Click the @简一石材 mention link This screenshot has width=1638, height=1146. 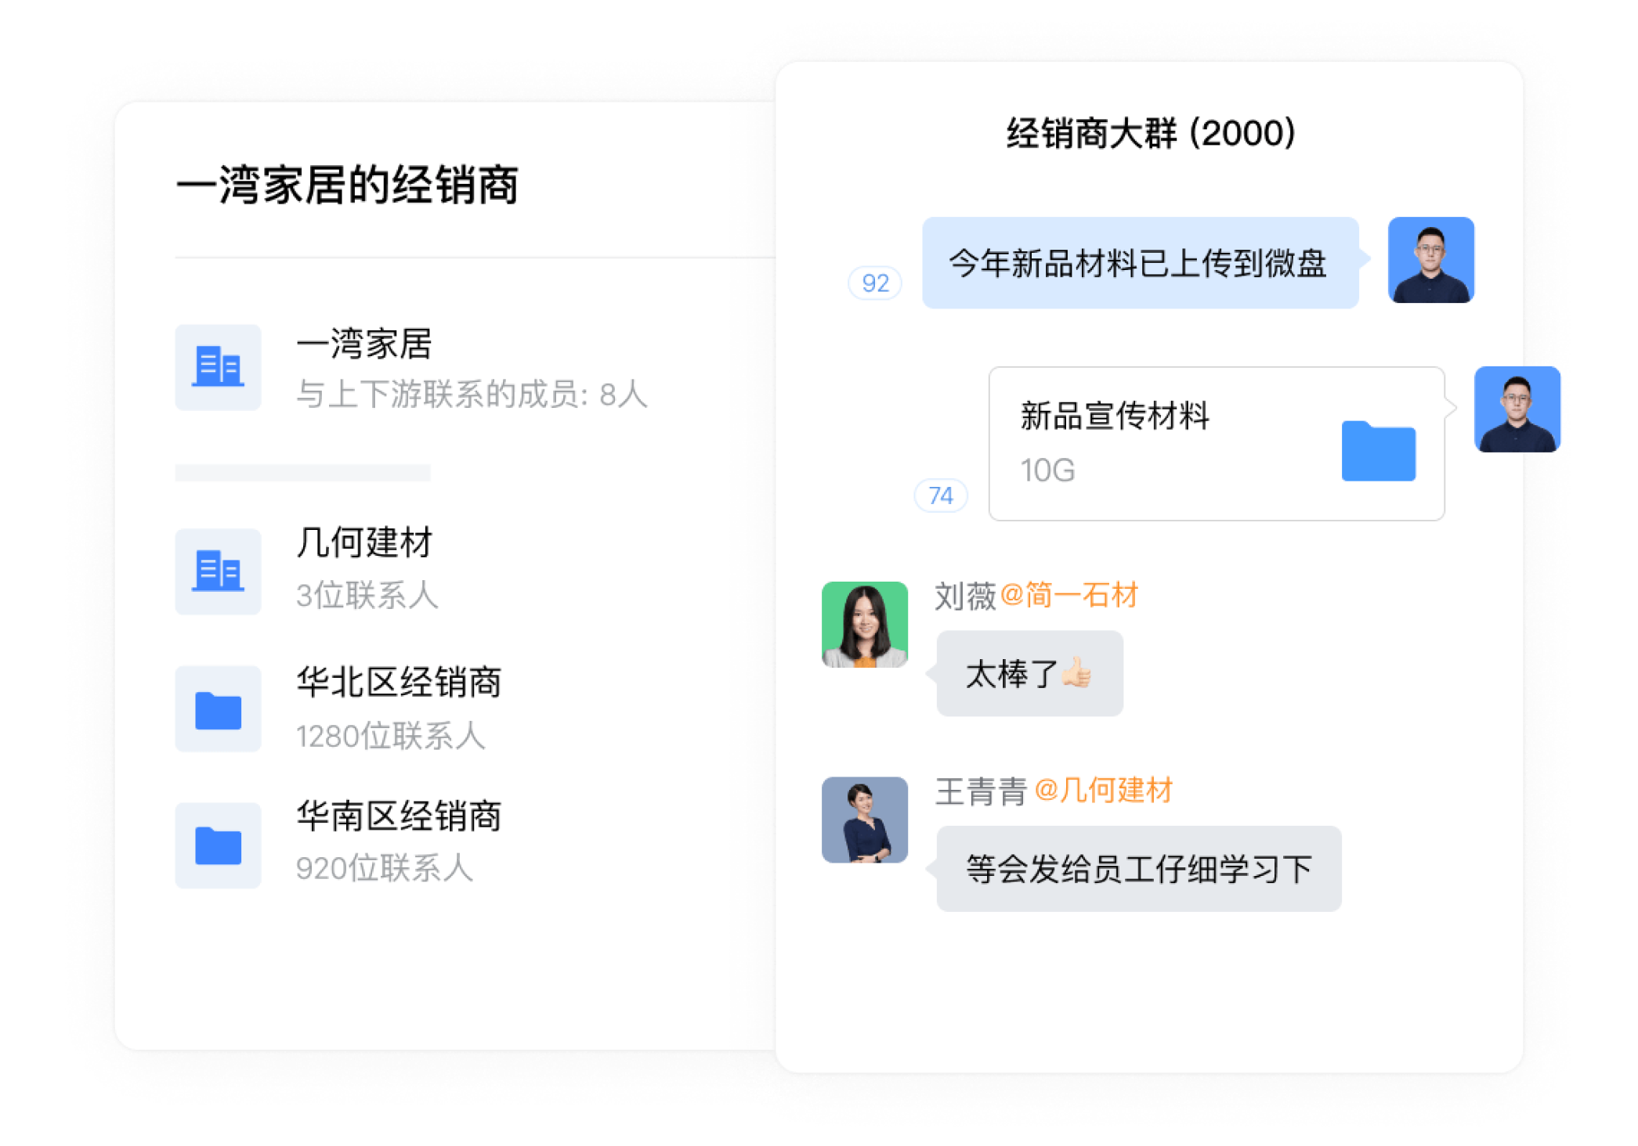[x=1068, y=596]
